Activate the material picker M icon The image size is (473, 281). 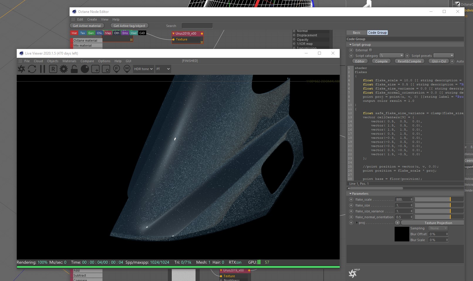pyautogui.click(x=127, y=69)
